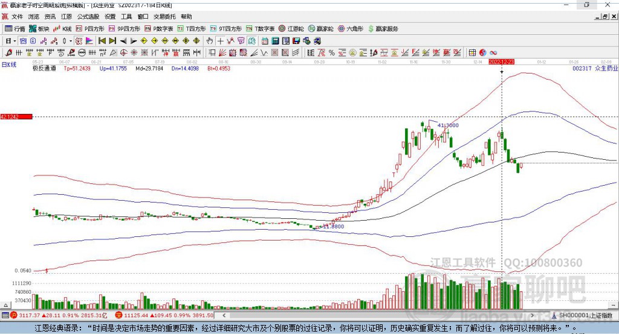This screenshot has height=334, width=619.
Task: Open the 浏览 menu
Action: 34,16
